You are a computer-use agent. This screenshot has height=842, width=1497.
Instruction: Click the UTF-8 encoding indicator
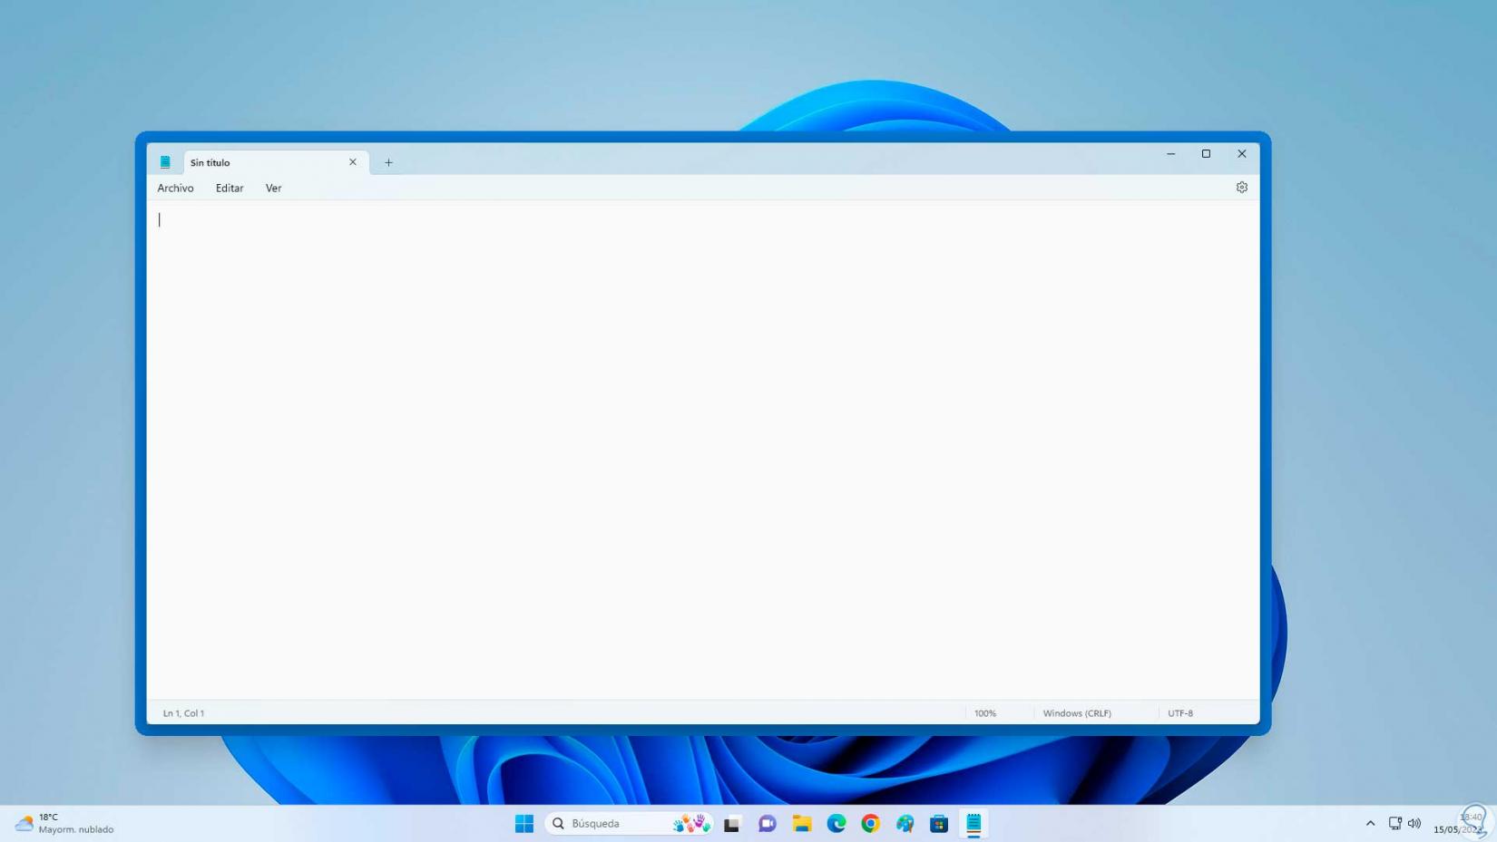(x=1180, y=713)
